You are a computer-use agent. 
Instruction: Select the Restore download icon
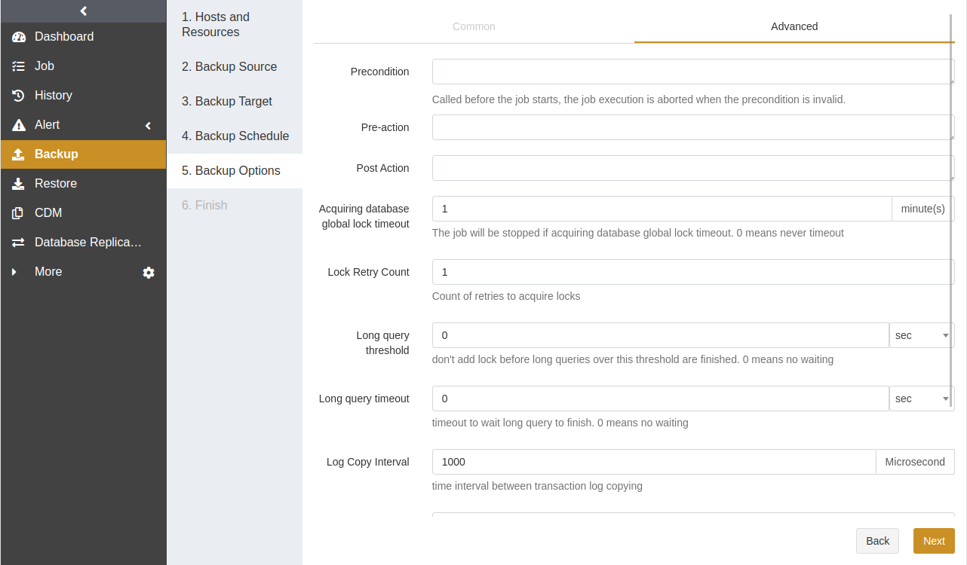point(19,184)
